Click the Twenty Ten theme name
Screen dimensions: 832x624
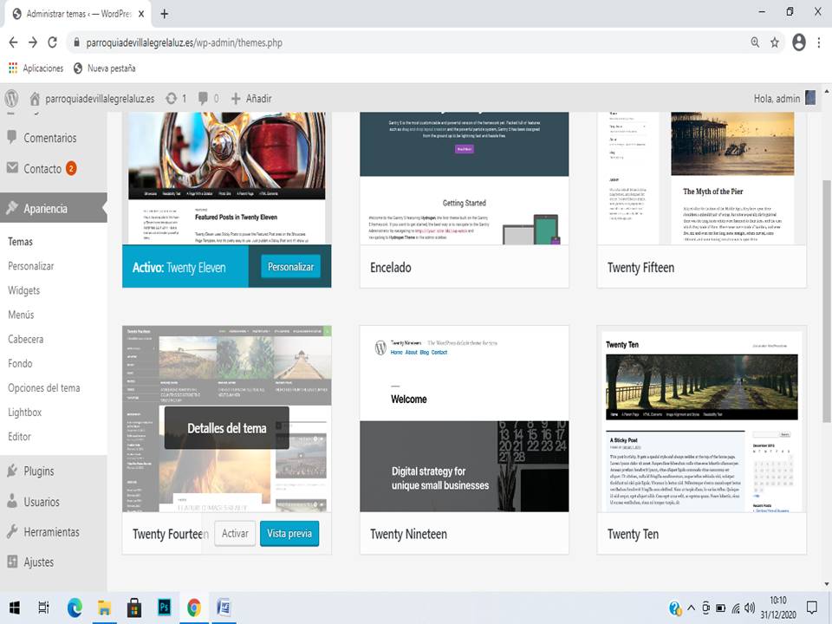633,534
